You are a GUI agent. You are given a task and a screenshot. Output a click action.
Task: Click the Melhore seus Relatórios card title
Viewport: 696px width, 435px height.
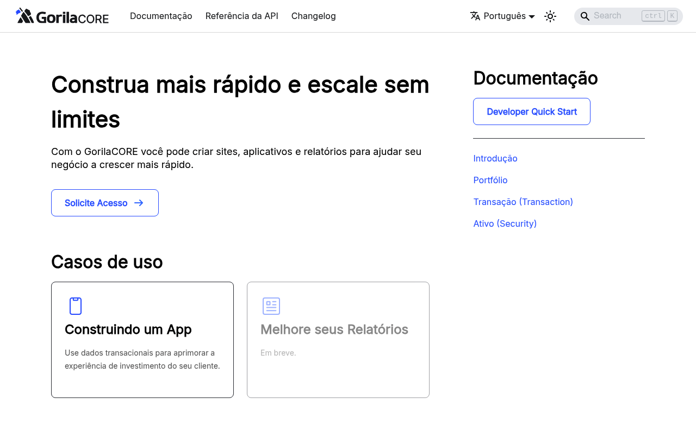click(x=334, y=330)
